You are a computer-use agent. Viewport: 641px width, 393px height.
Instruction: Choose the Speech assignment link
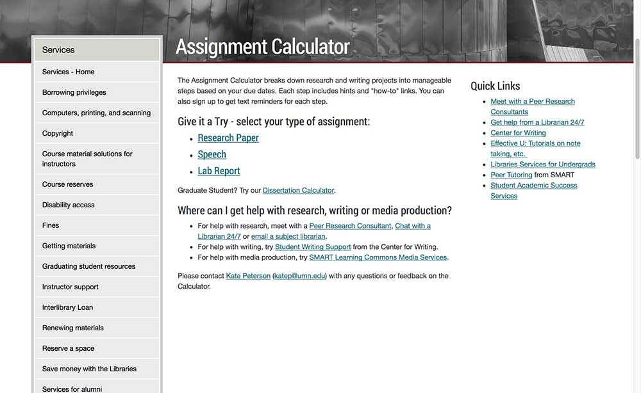tap(212, 154)
